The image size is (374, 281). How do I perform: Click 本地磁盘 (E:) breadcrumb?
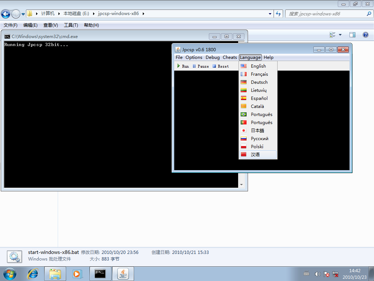[76, 14]
